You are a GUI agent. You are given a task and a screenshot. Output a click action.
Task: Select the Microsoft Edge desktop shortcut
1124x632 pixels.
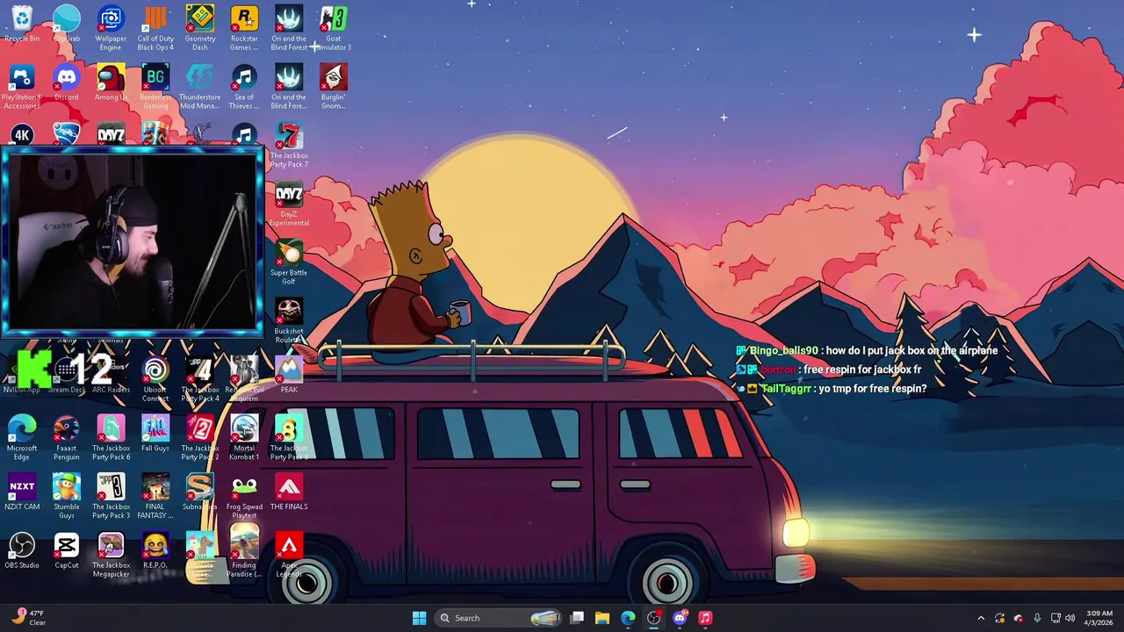pos(22,438)
